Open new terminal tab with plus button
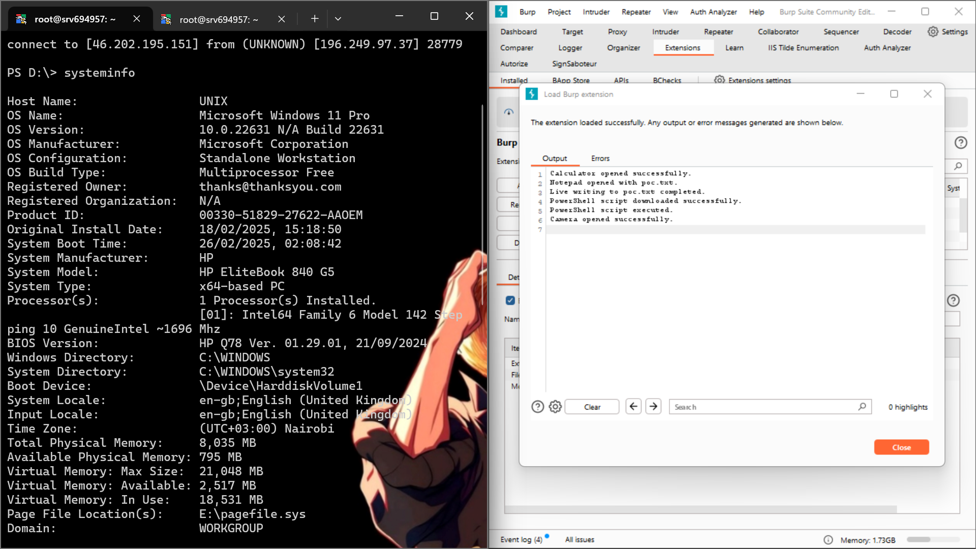This screenshot has height=549, width=976. click(315, 19)
